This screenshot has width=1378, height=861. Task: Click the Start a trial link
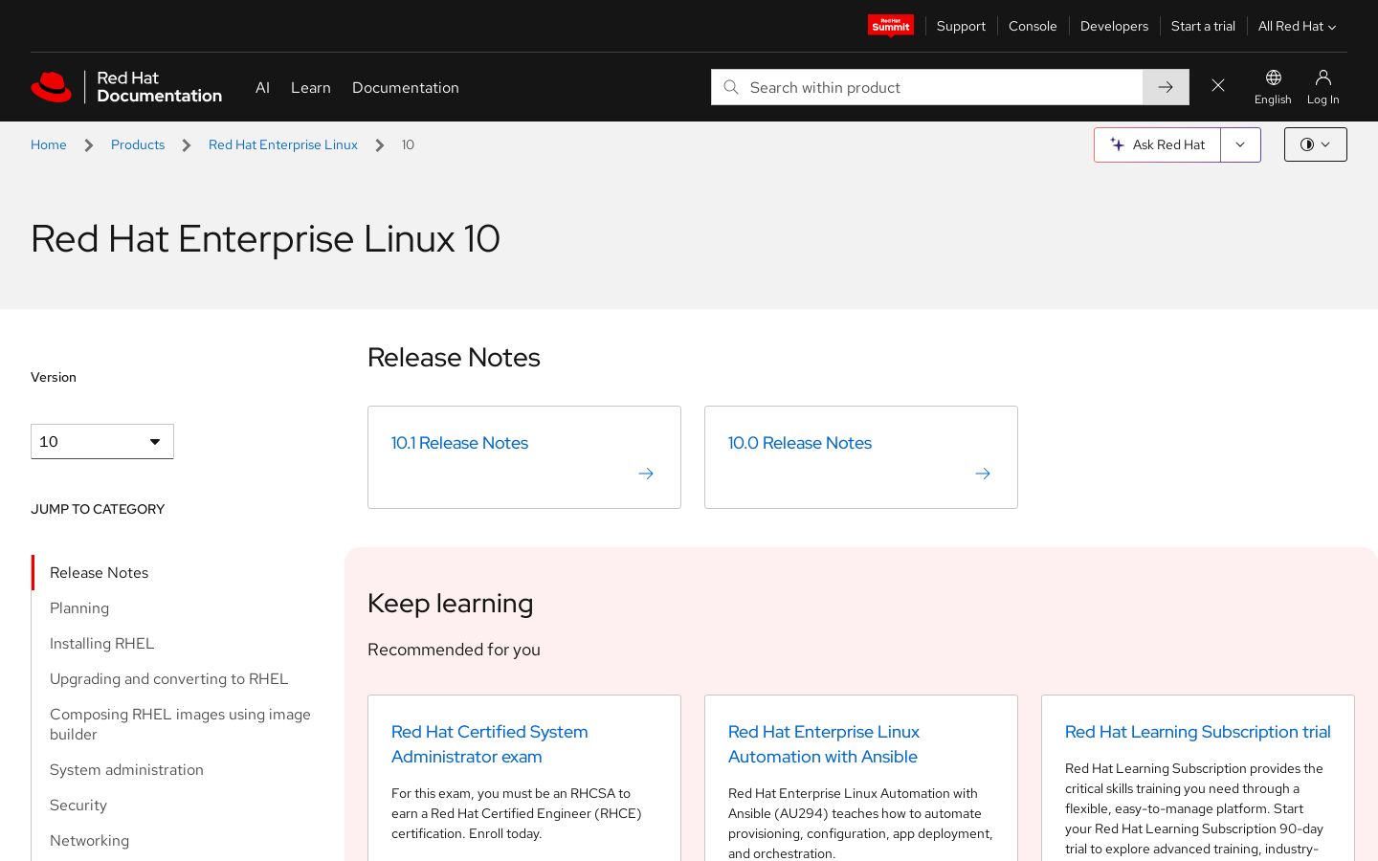pos(1203,26)
